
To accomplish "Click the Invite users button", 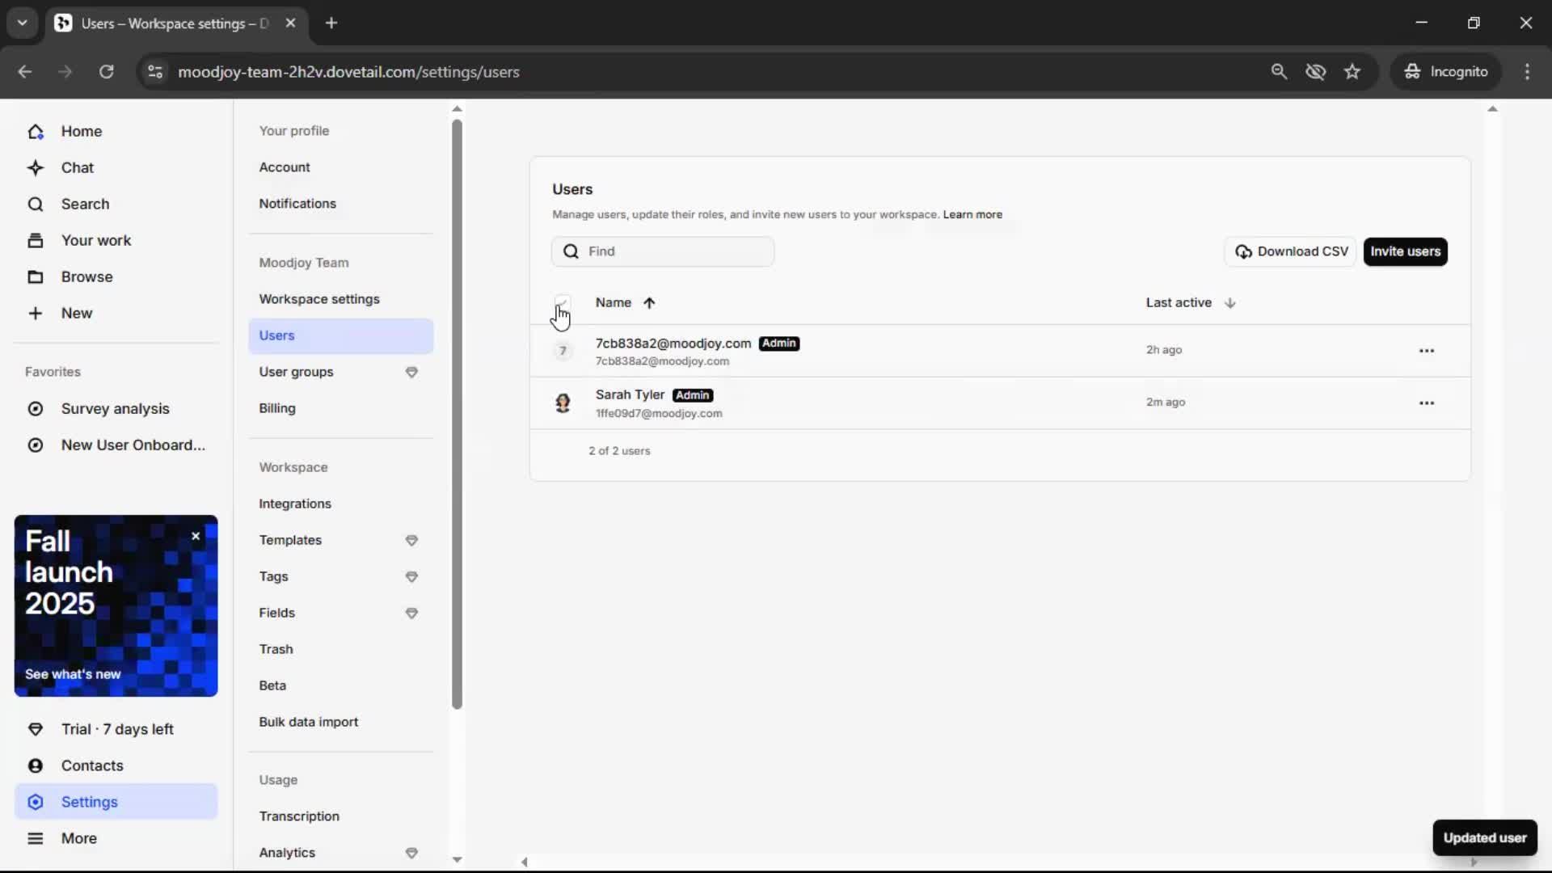I will click(1405, 251).
